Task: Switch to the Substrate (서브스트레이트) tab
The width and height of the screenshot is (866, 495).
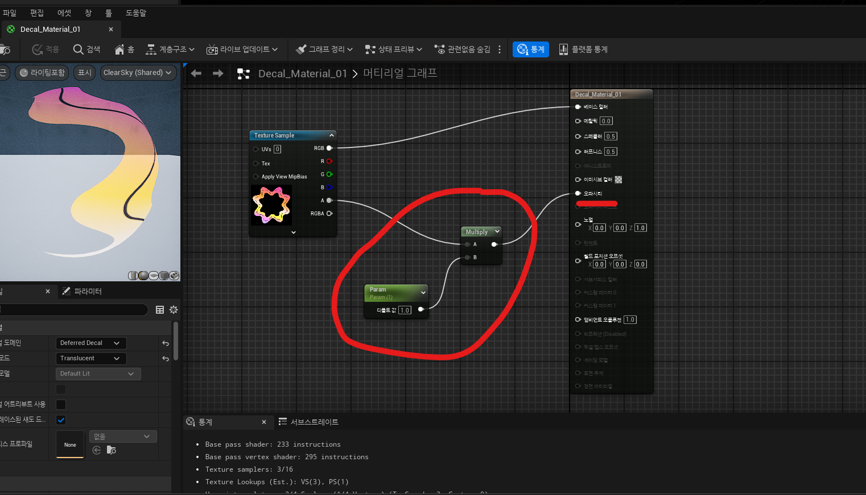Action: click(x=308, y=422)
